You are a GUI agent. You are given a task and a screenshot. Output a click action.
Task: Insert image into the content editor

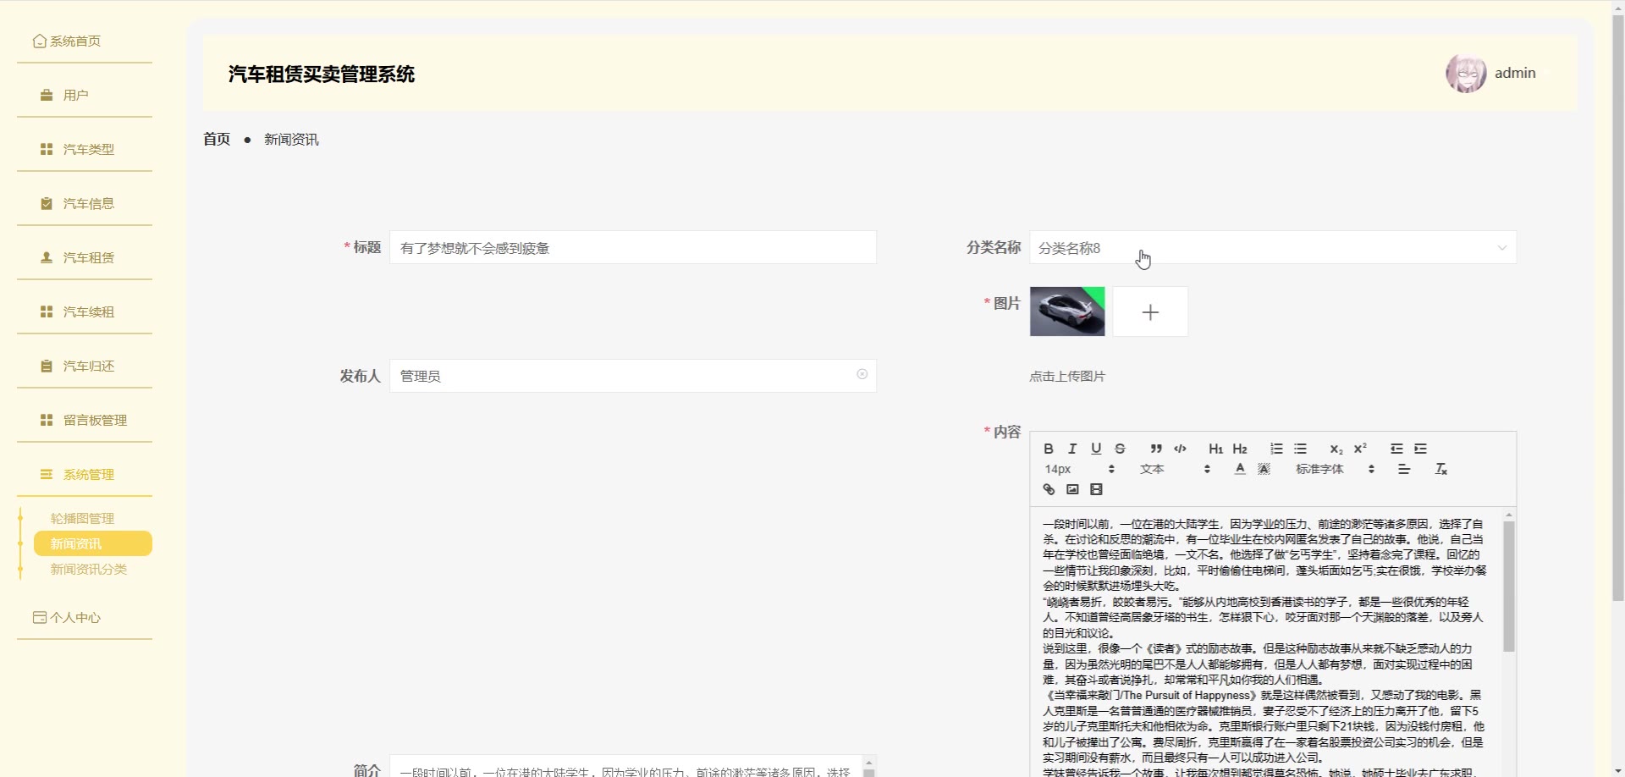pyautogui.click(x=1072, y=489)
